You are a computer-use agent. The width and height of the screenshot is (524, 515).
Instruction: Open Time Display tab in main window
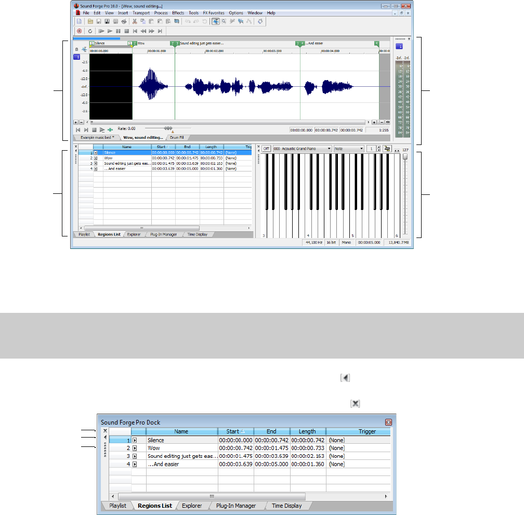(x=197, y=234)
